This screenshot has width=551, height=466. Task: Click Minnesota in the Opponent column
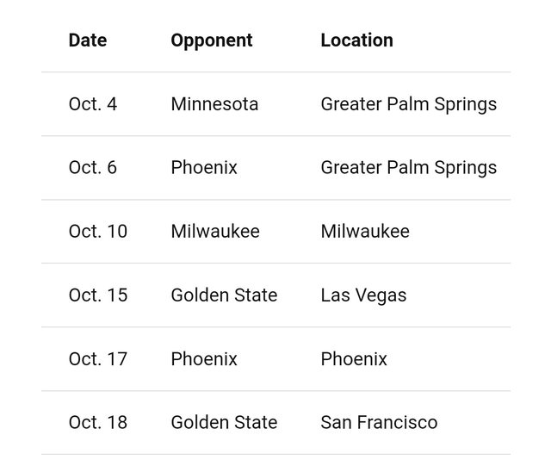(x=214, y=104)
